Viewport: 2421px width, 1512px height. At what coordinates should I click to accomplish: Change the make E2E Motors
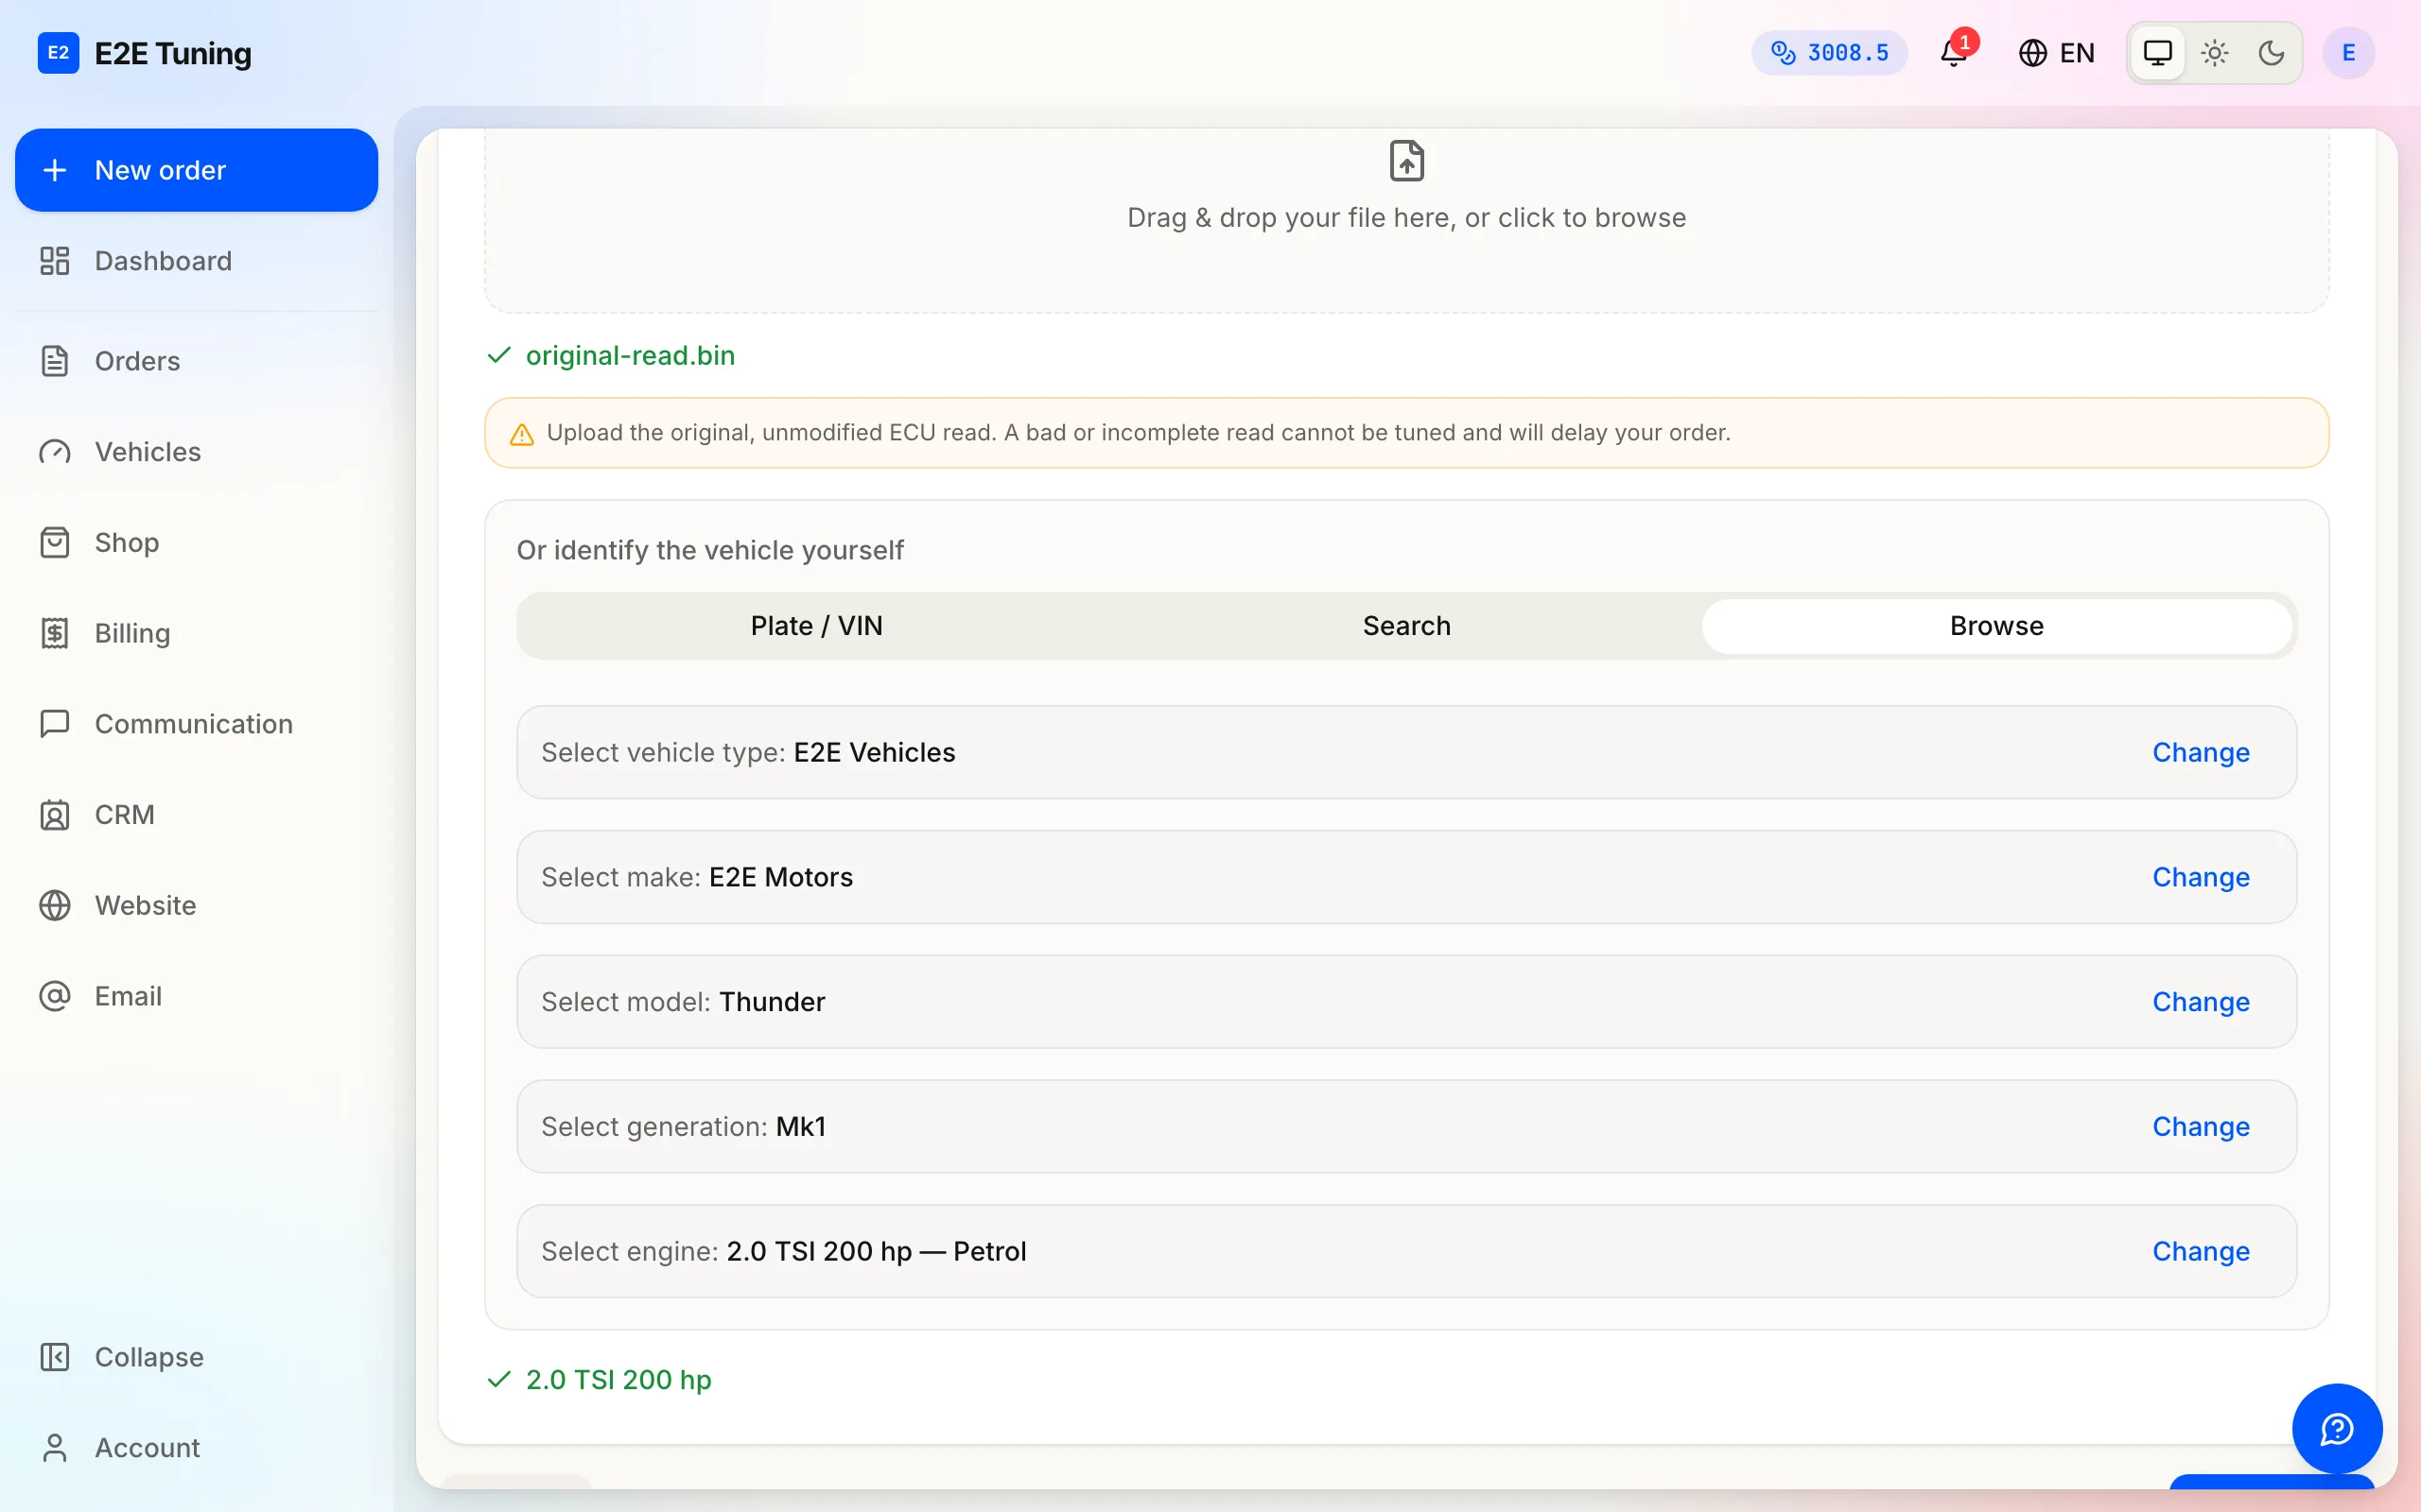2200,878
